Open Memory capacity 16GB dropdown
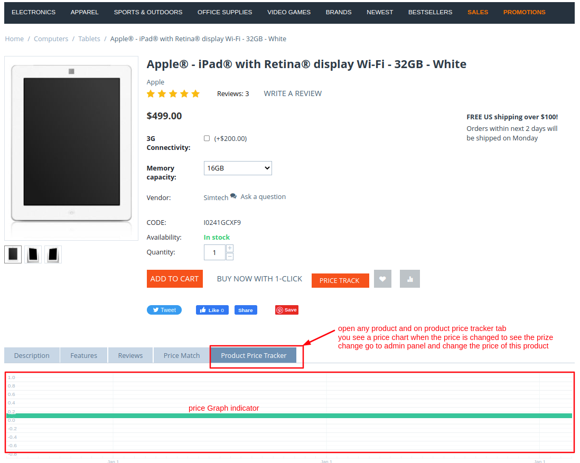Screen dimensions: 580x463 tap(238, 168)
